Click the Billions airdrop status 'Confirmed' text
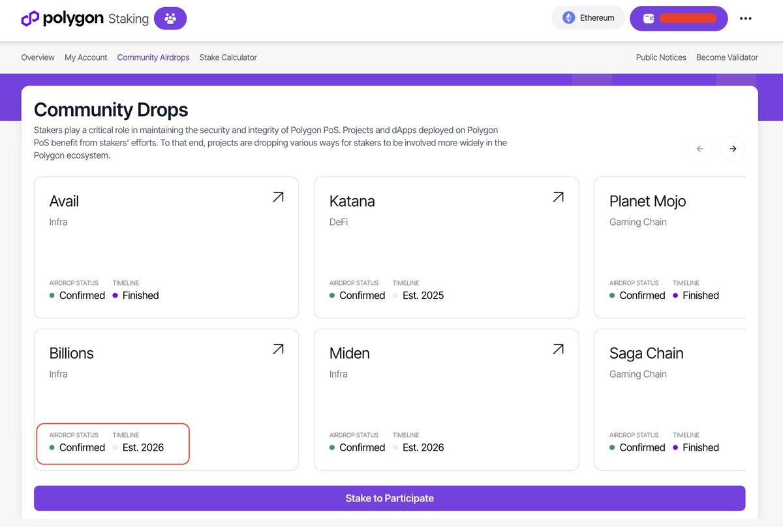This screenshot has width=783, height=527. (82, 447)
